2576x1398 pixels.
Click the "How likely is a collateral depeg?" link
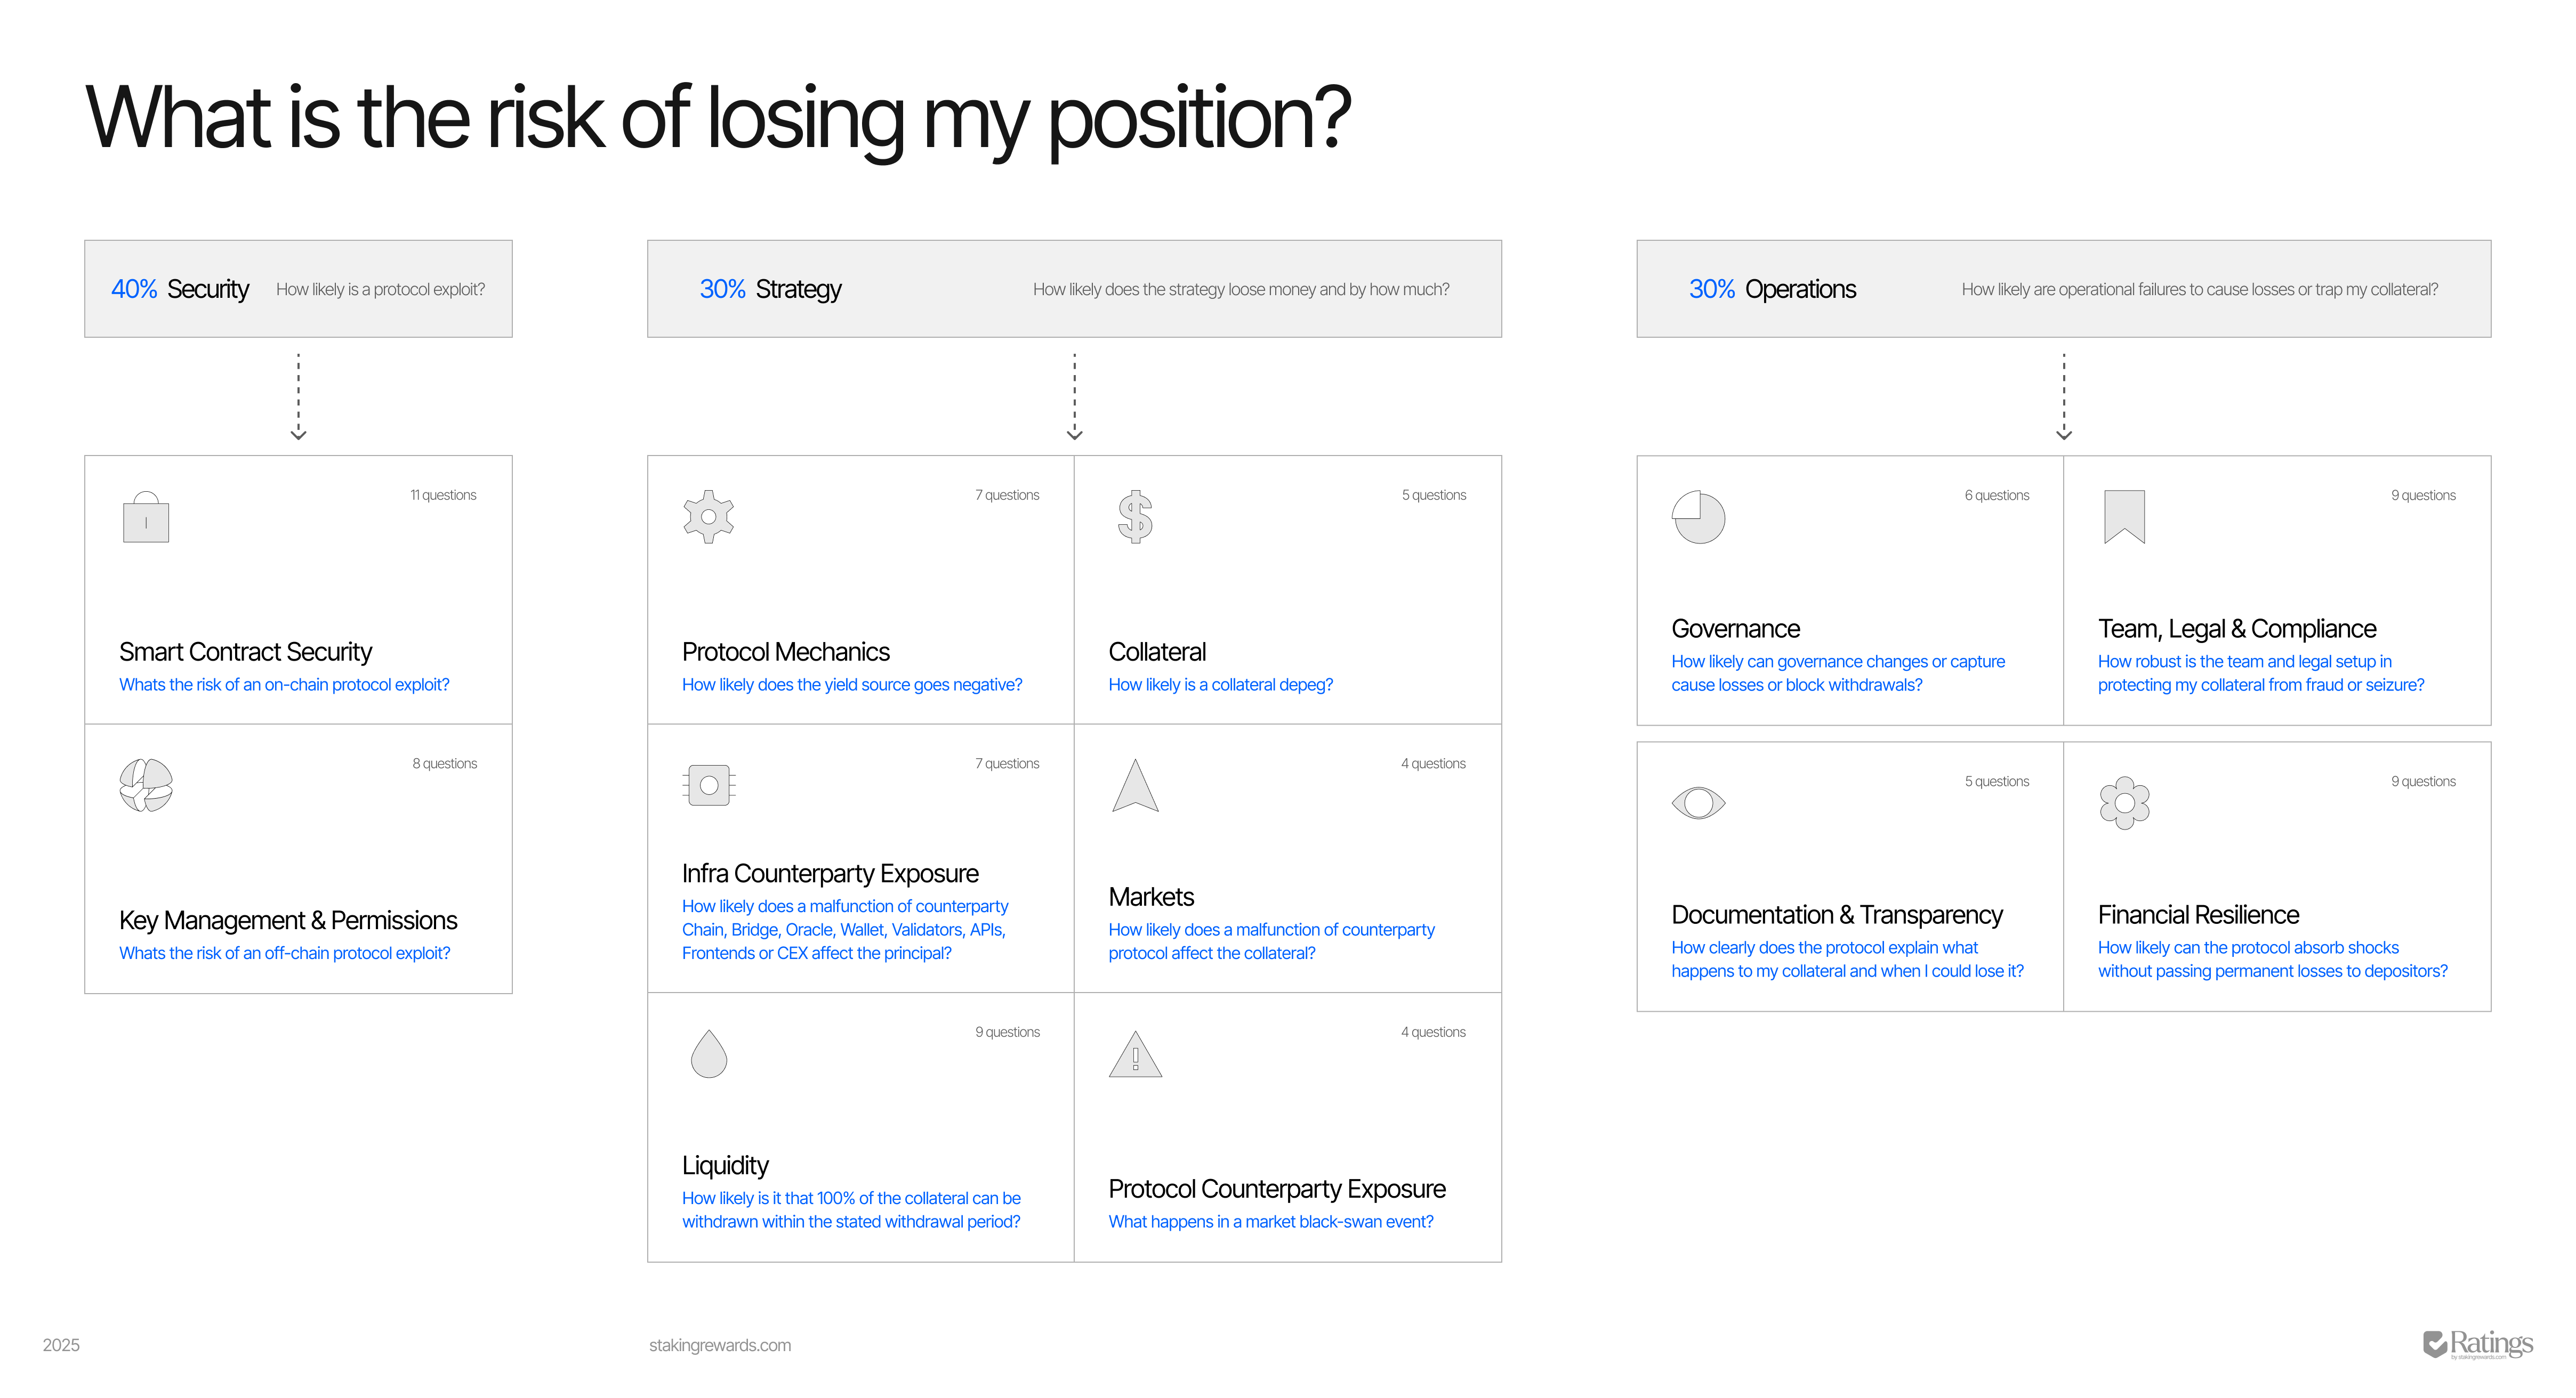[1220, 685]
